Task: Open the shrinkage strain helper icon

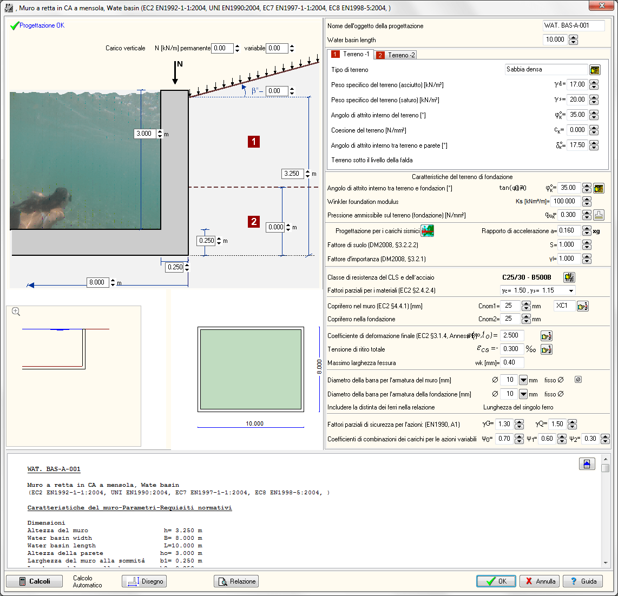Action: pos(546,349)
